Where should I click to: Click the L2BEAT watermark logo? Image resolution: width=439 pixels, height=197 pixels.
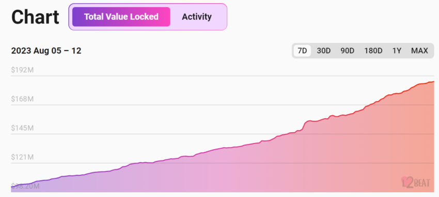(x=415, y=182)
